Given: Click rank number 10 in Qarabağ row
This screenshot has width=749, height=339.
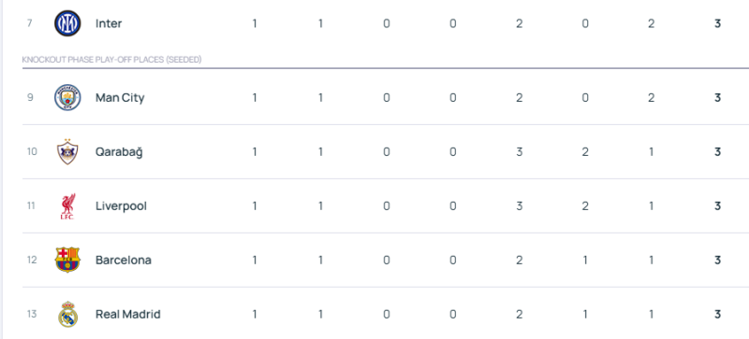Looking at the screenshot, I should coord(32,151).
